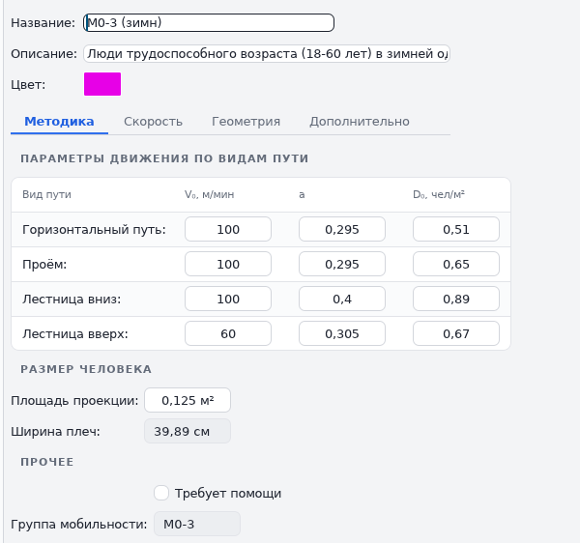Click the Размер человека section heading
The width and height of the screenshot is (580, 543).
tap(86, 369)
